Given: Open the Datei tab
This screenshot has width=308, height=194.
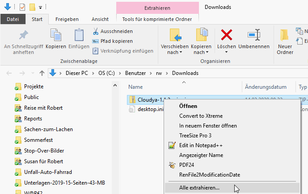Looking at the screenshot, I should click(x=13, y=19).
